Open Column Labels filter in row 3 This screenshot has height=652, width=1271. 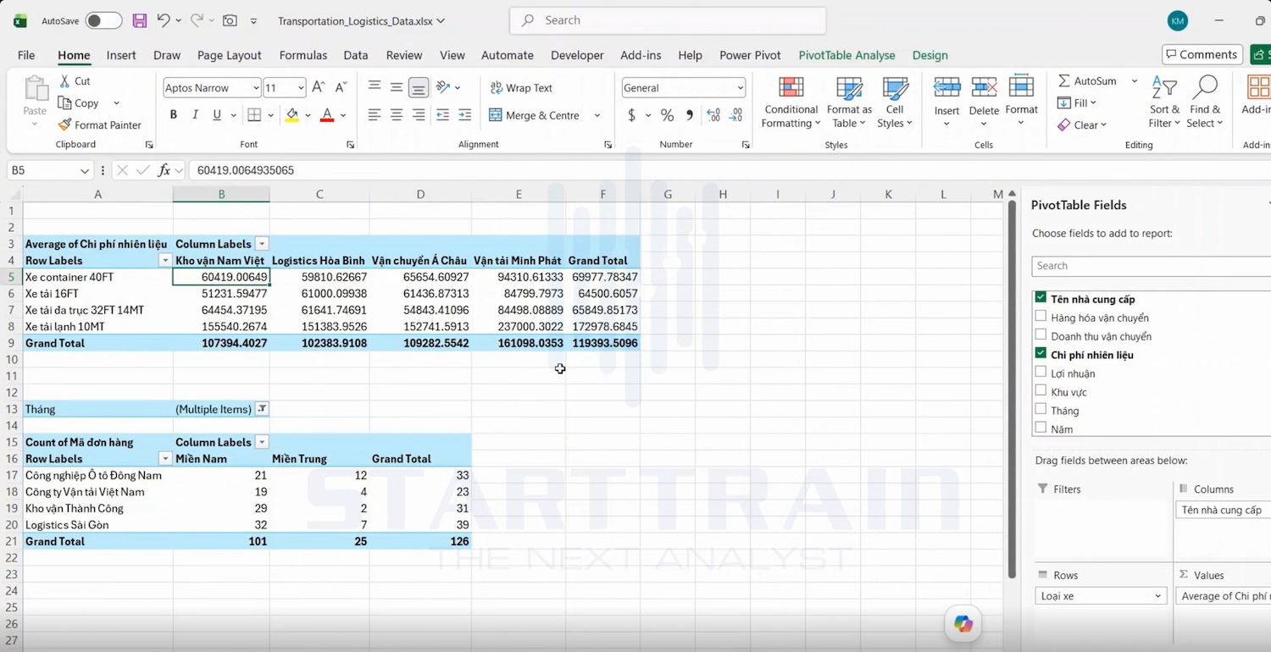(x=262, y=244)
